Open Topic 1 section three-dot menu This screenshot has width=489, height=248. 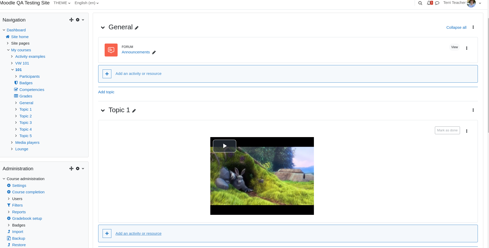(473, 110)
